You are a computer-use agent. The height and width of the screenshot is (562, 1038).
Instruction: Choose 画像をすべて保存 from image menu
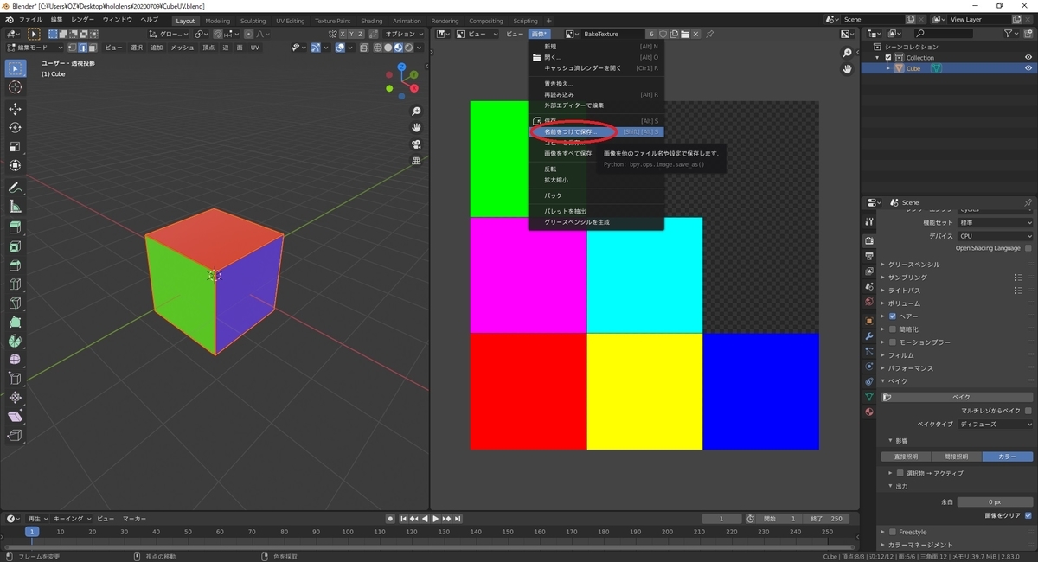(x=596, y=153)
